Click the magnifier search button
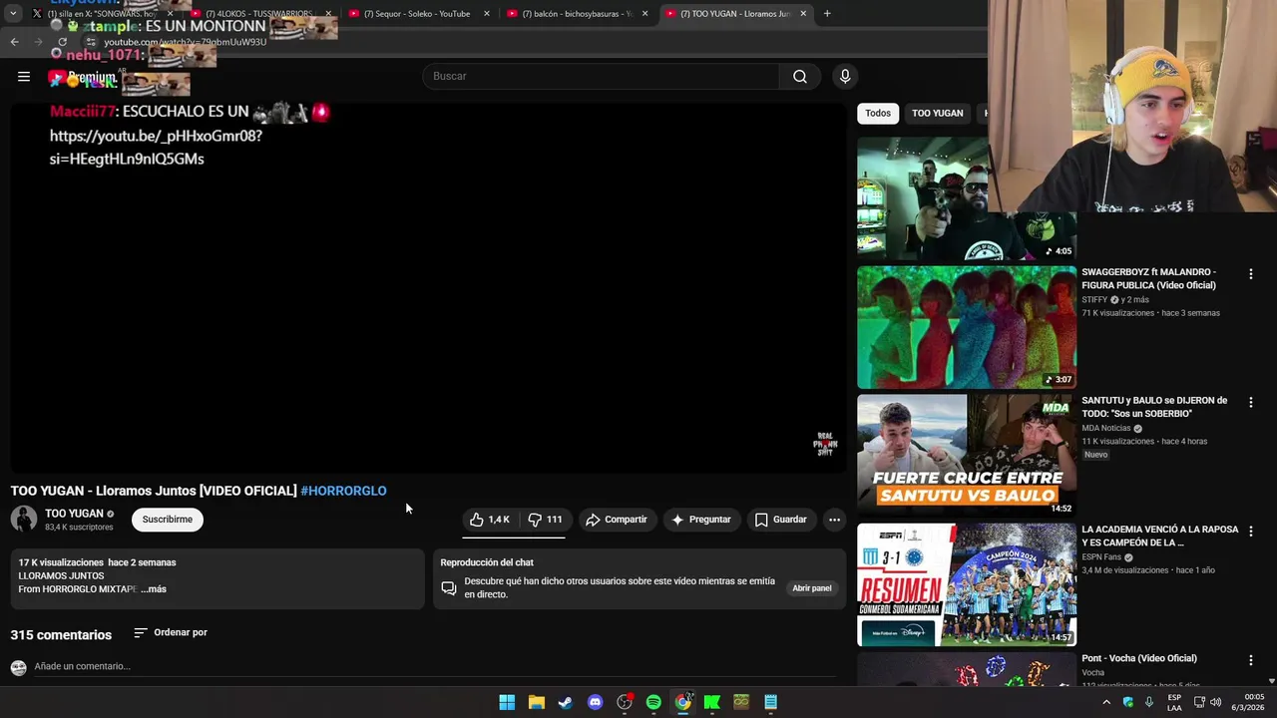The height and width of the screenshot is (718, 1277). tap(800, 76)
